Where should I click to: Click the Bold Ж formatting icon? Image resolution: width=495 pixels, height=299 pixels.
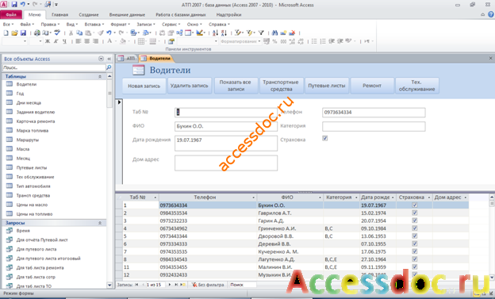tap(48, 41)
